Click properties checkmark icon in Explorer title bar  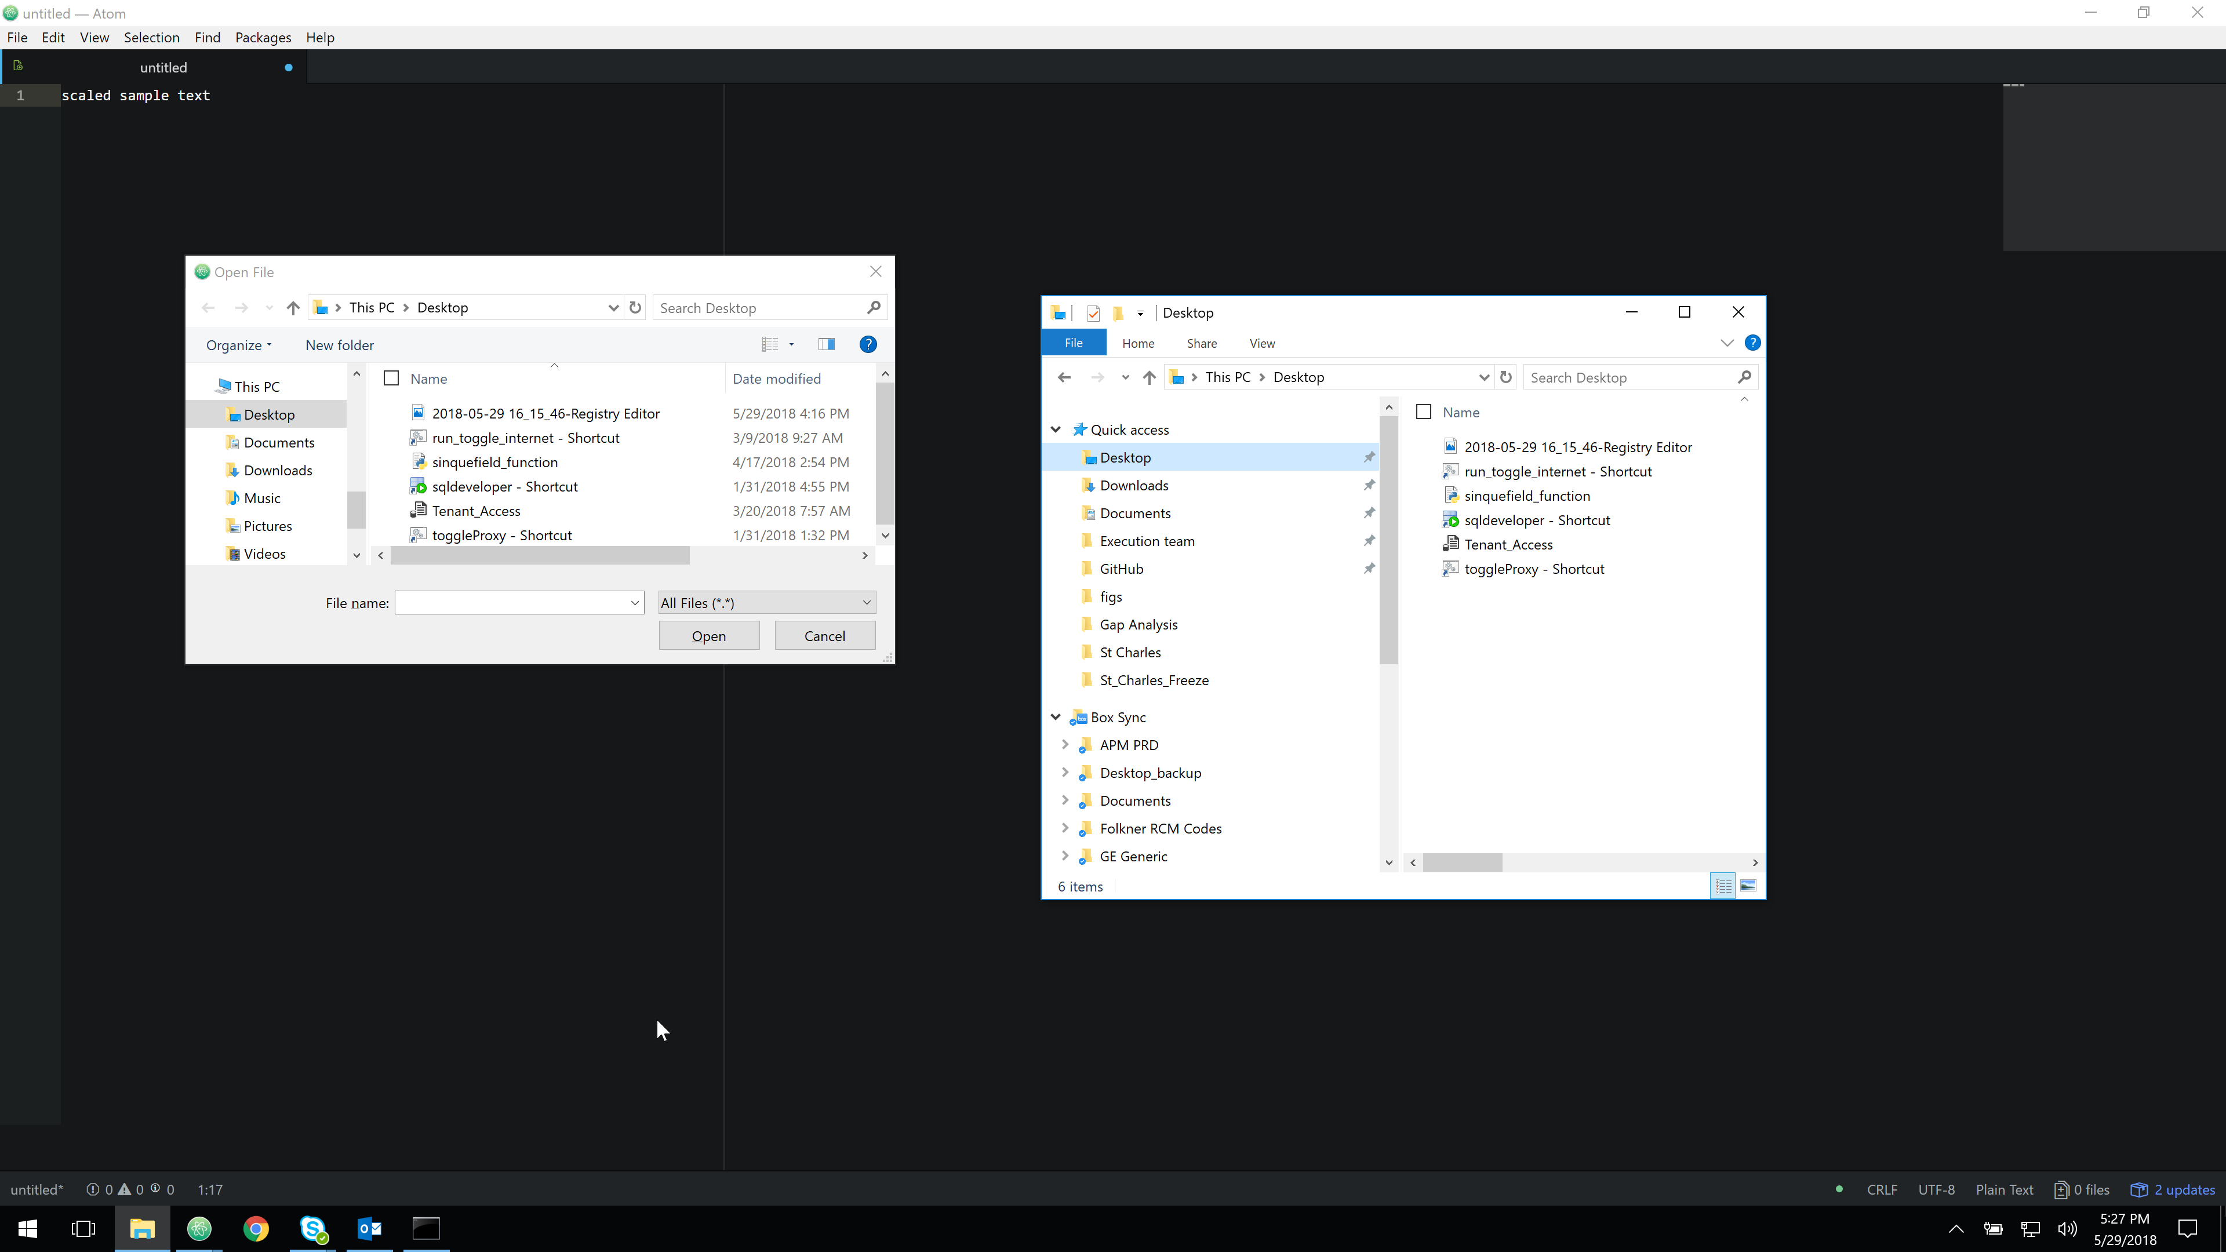[1093, 313]
